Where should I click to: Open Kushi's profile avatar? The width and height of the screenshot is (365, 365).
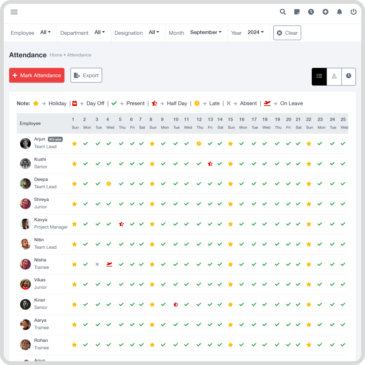point(26,164)
